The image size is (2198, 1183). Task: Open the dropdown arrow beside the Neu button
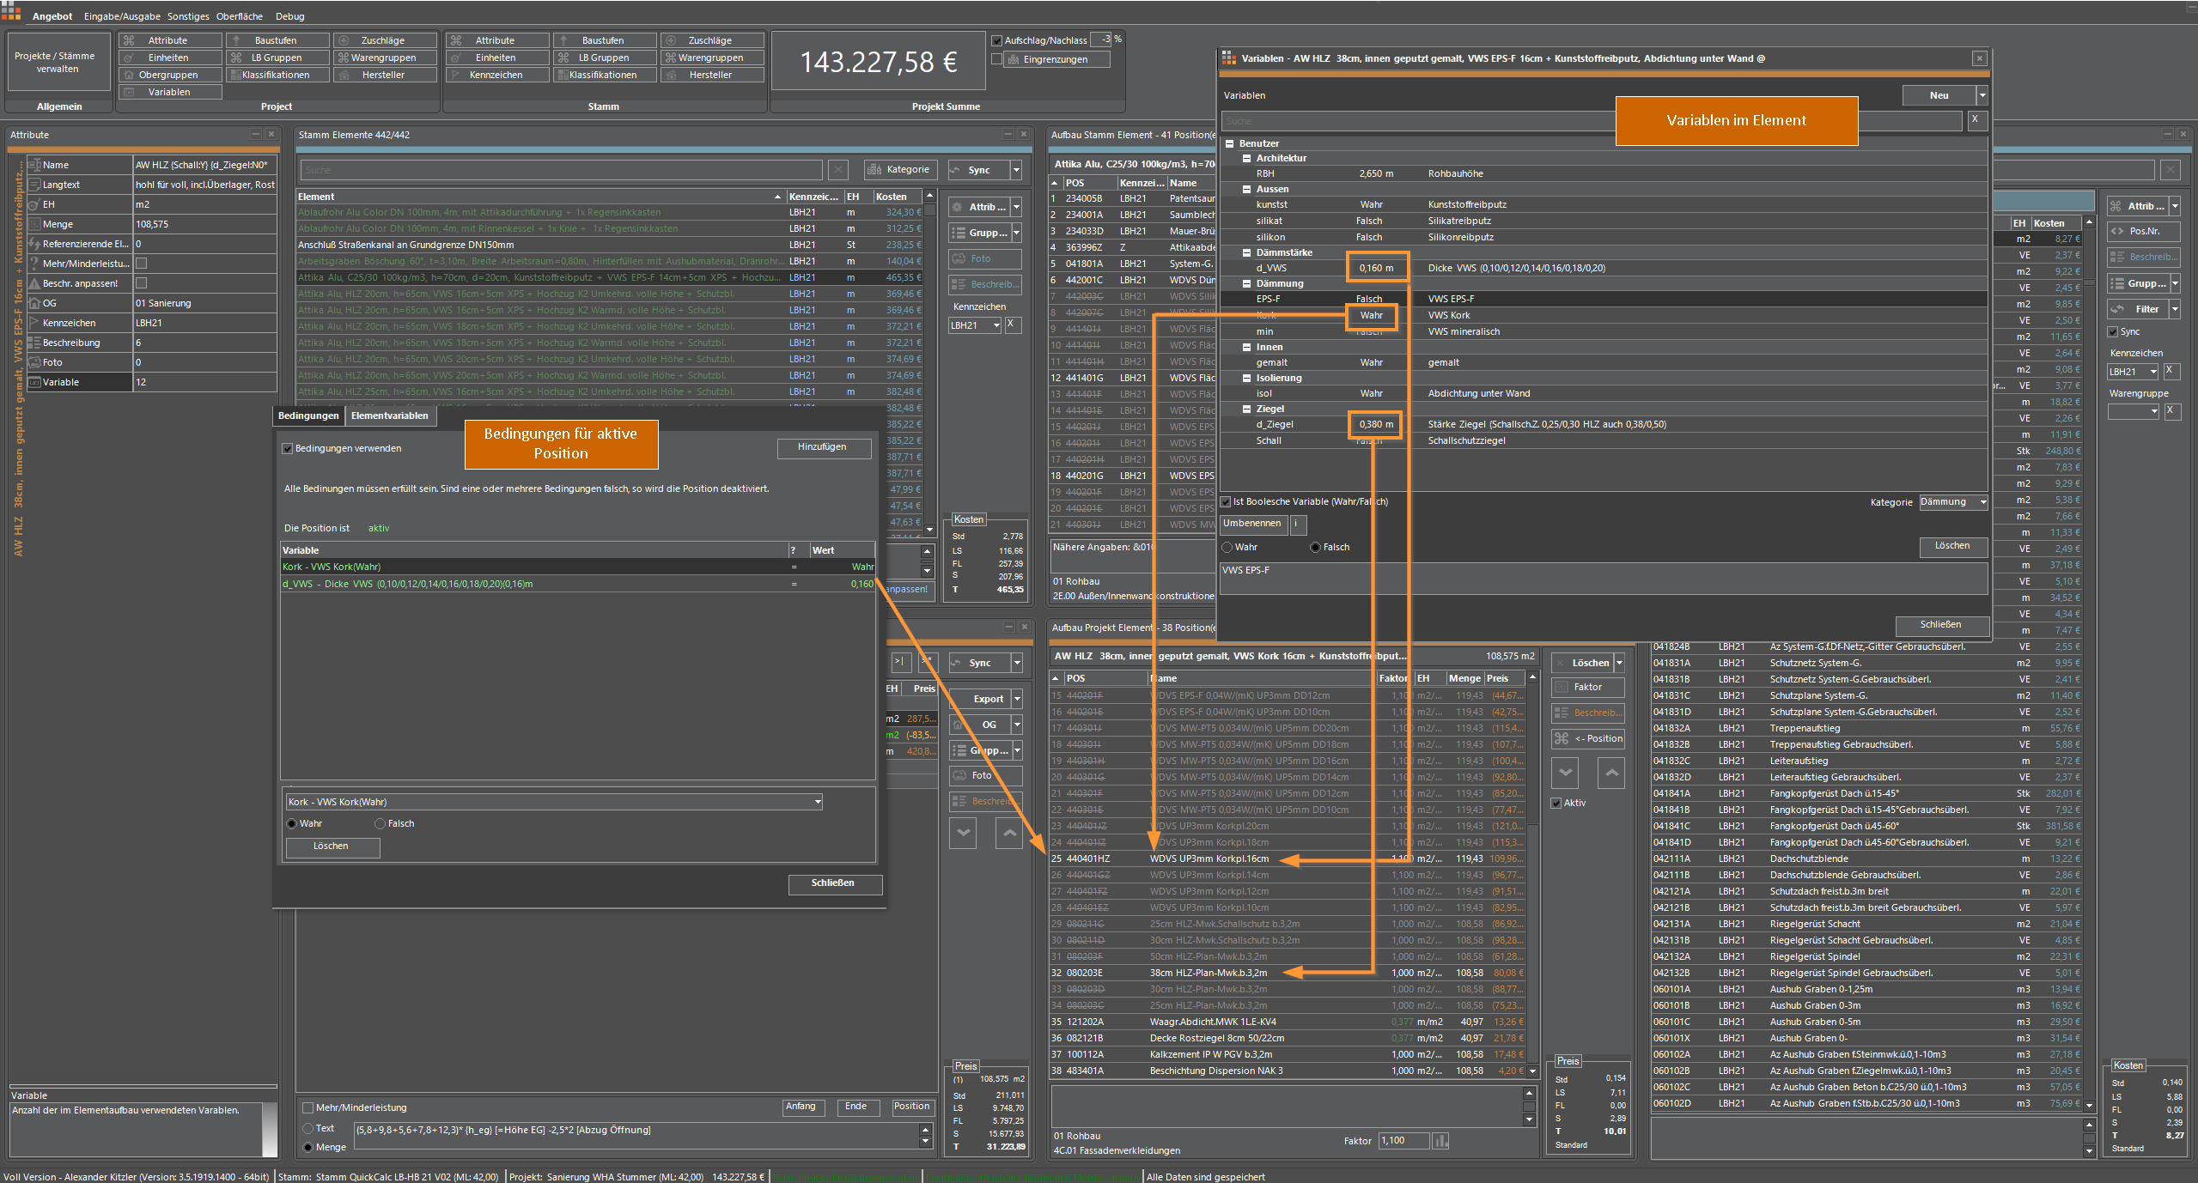pyautogui.click(x=1982, y=95)
